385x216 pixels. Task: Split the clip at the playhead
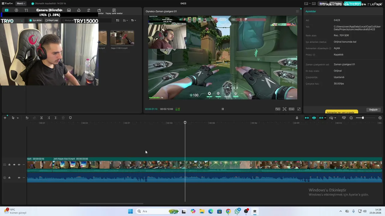pyautogui.click(x=42, y=118)
